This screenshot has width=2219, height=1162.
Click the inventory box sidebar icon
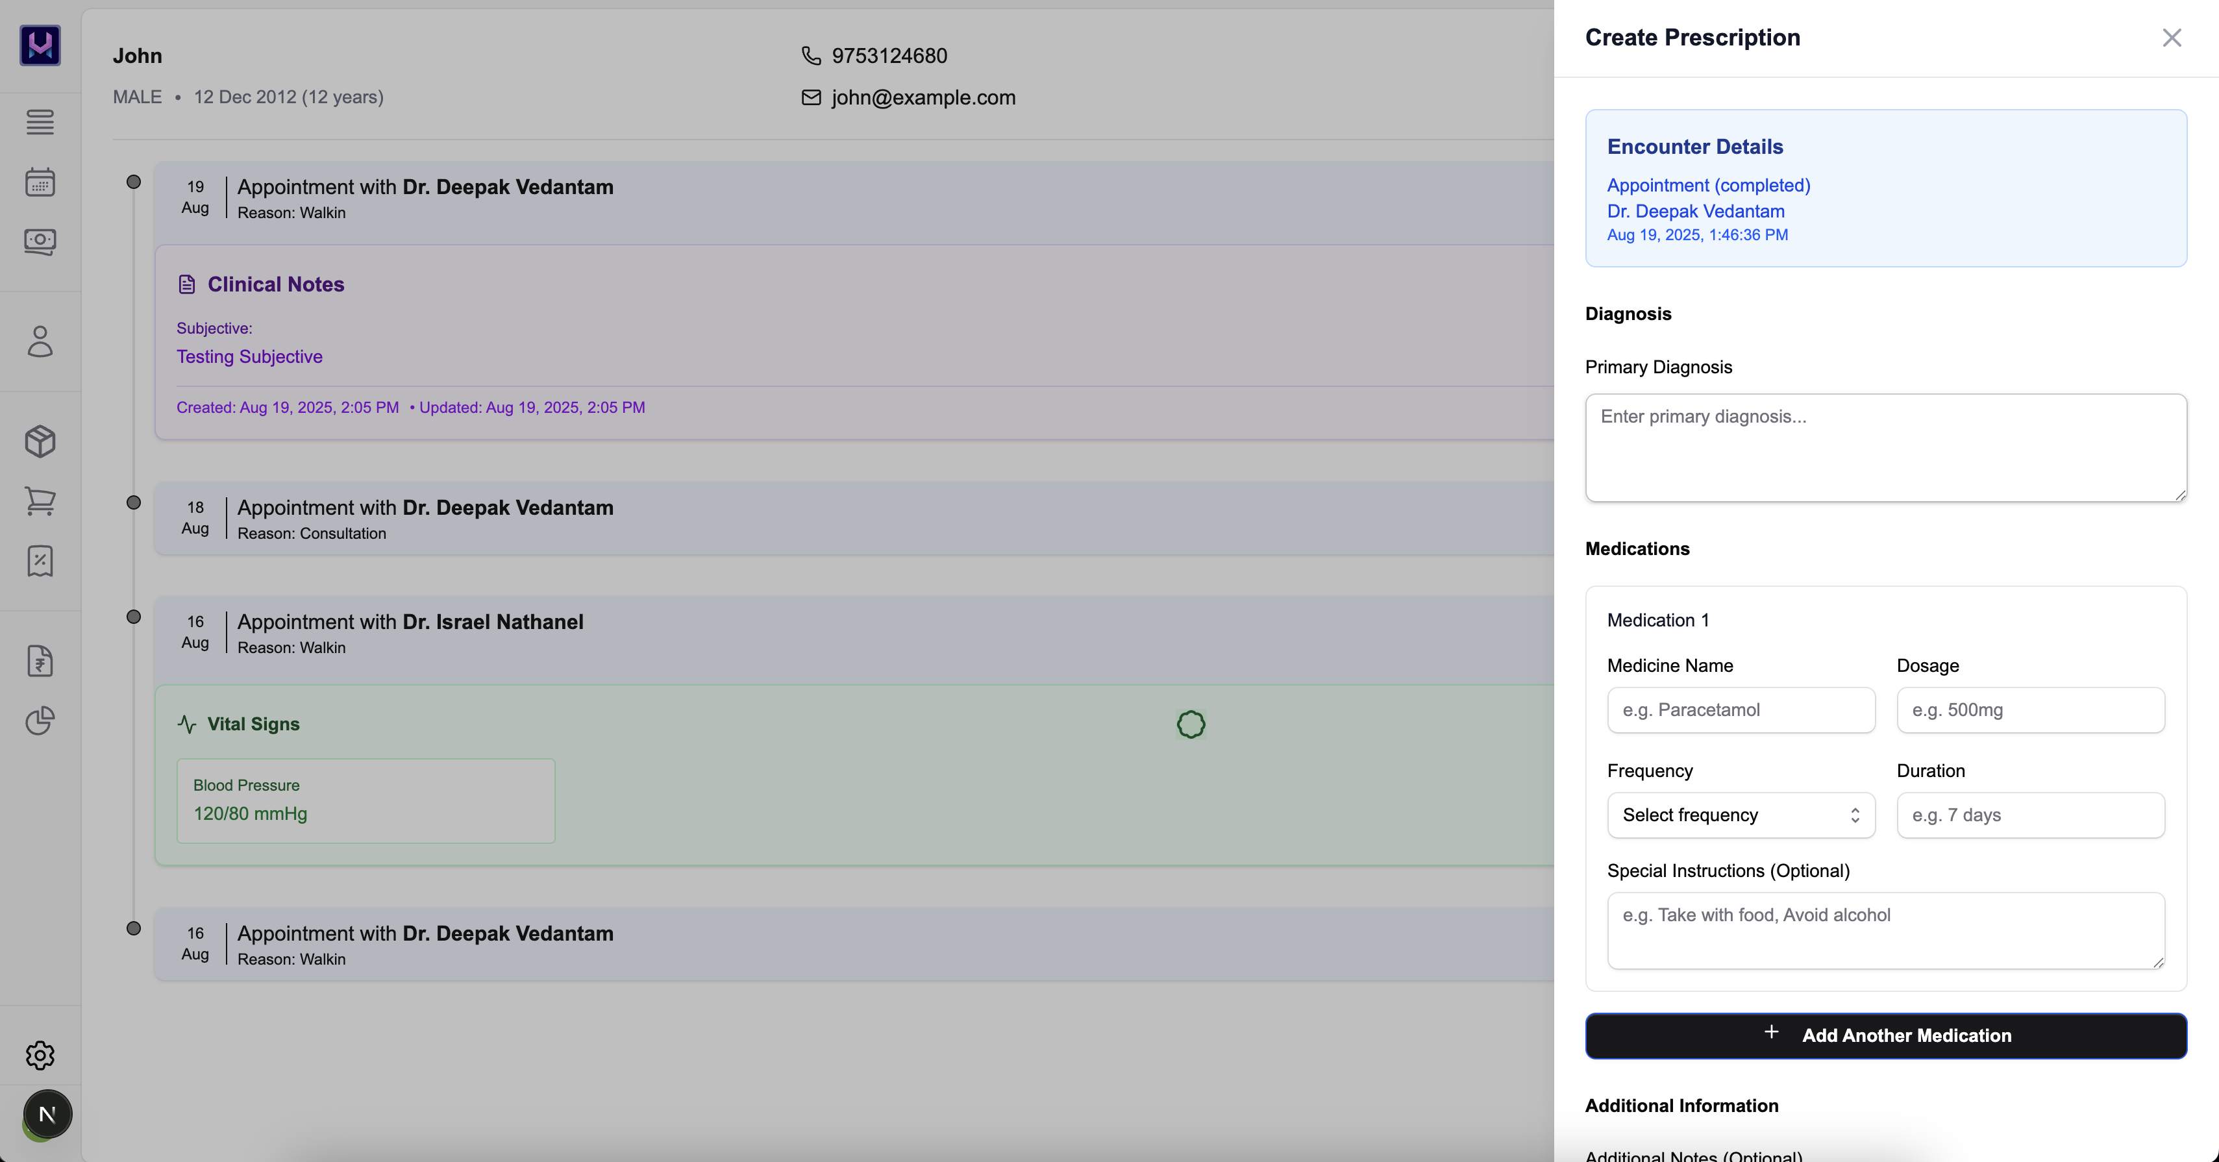[x=40, y=441]
